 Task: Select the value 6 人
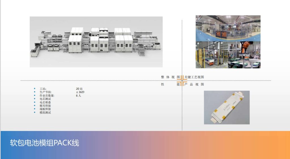[x=78, y=96]
